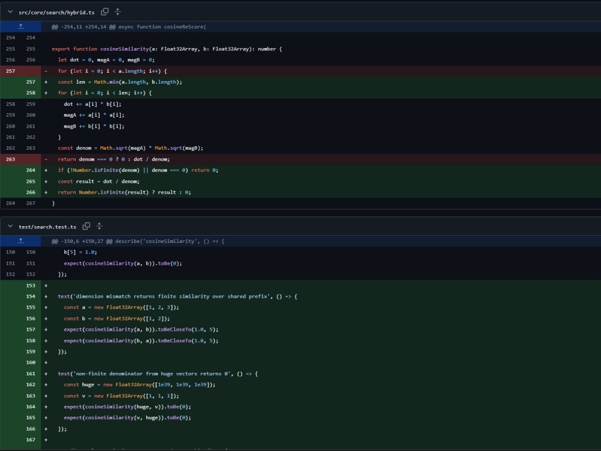
Task: Select line number 153 in search.test.ts
Action: click(31, 285)
